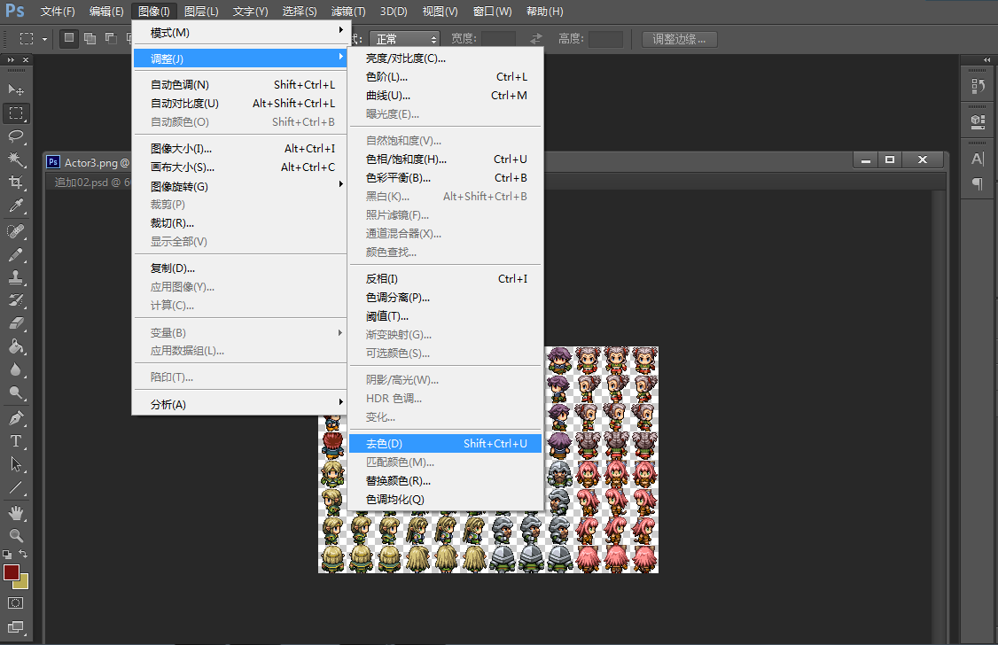
Task: Select the Zoom tool in the toolbox
Action: [x=16, y=536]
